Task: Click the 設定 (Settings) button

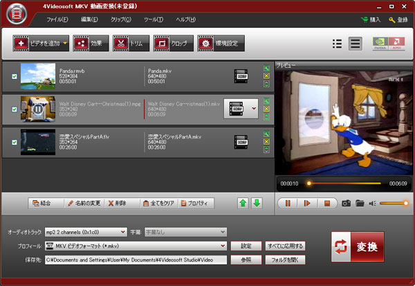Action: [246, 246]
